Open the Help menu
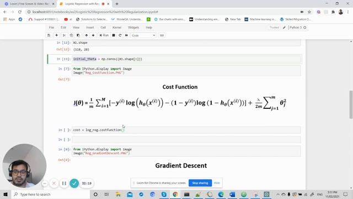353x199 pixels. coord(149,28)
